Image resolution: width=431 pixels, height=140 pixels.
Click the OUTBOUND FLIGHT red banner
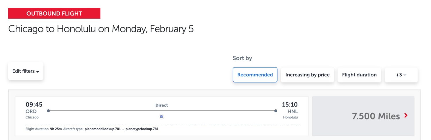pyautogui.click(x=54, y=13)
